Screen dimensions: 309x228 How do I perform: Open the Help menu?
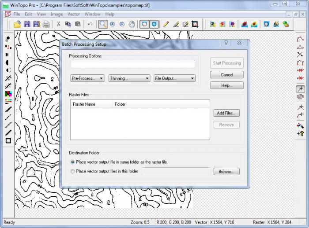[109, 14]
